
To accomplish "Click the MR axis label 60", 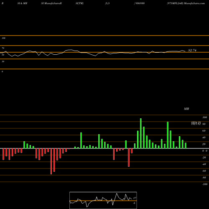I will point(204,131).
